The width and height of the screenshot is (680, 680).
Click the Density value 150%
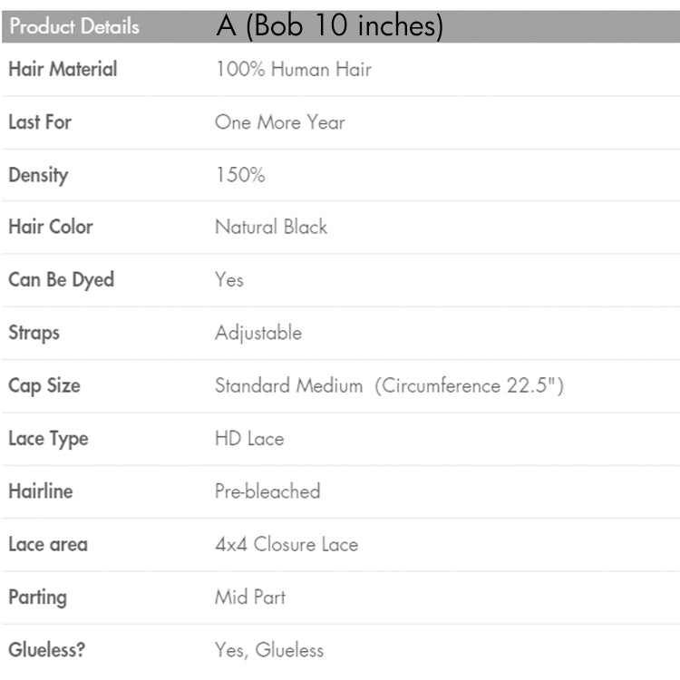click(x=239, y=175)
